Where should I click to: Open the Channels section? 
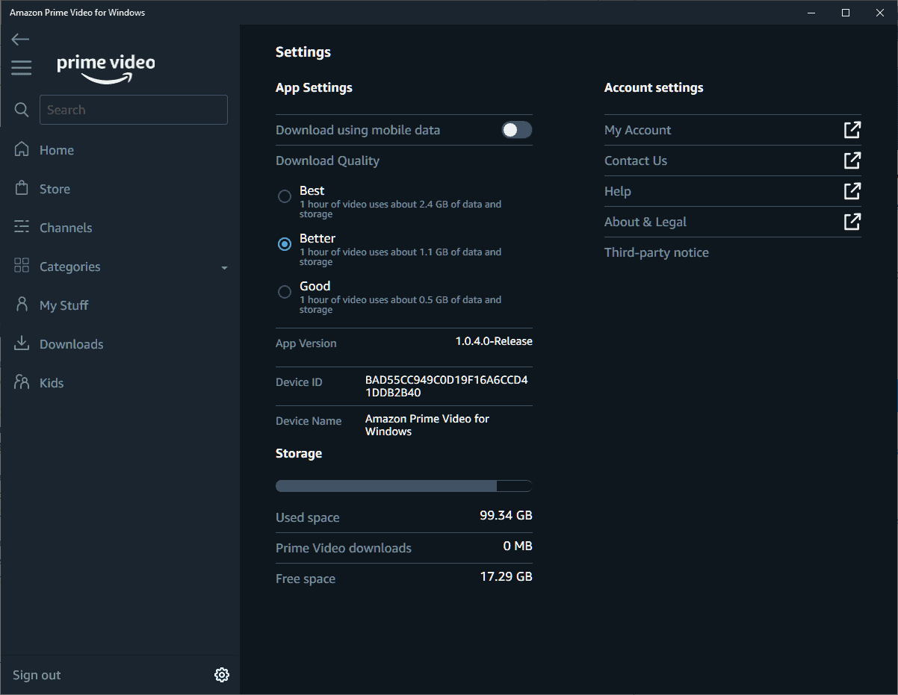click(66, 227)
